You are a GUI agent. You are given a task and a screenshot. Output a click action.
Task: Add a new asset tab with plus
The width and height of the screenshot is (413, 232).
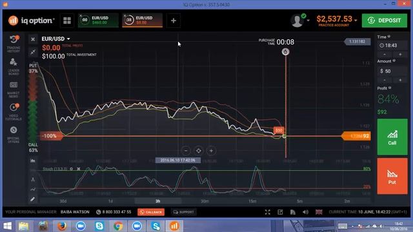tap(174, 21)
